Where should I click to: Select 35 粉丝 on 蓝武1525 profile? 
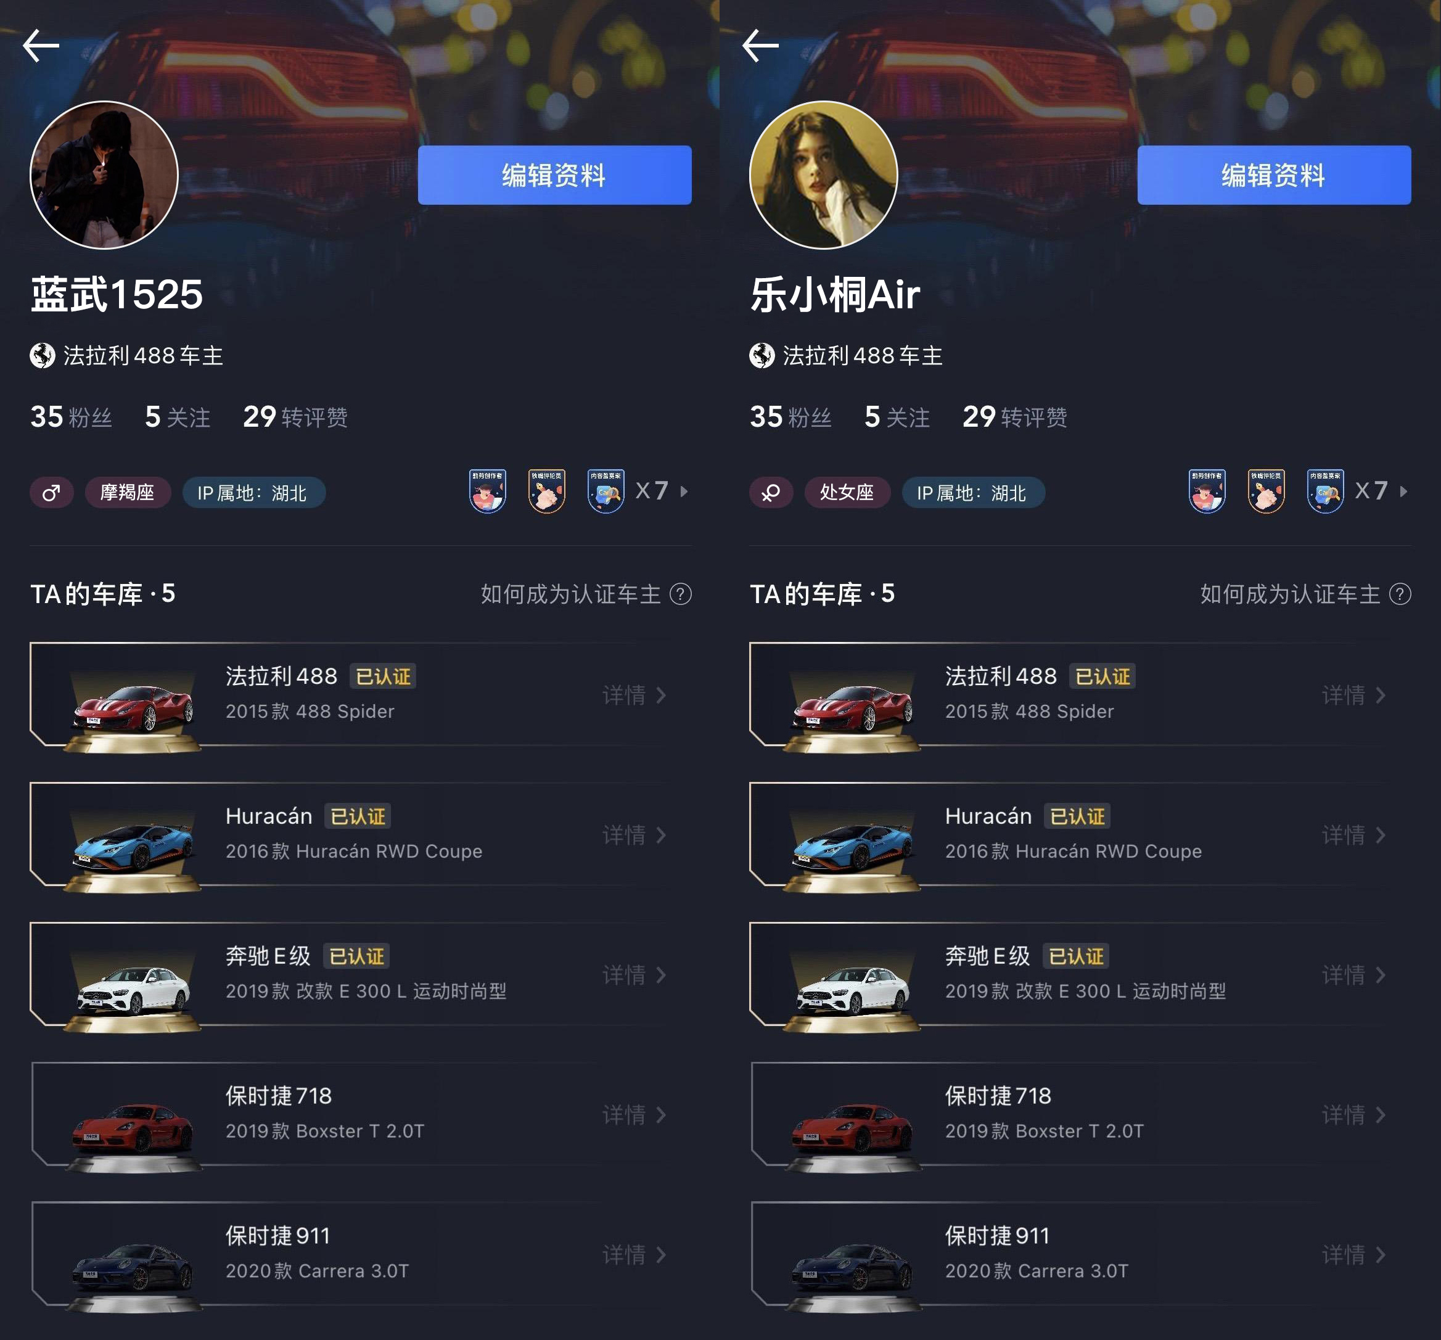point(71,417)
